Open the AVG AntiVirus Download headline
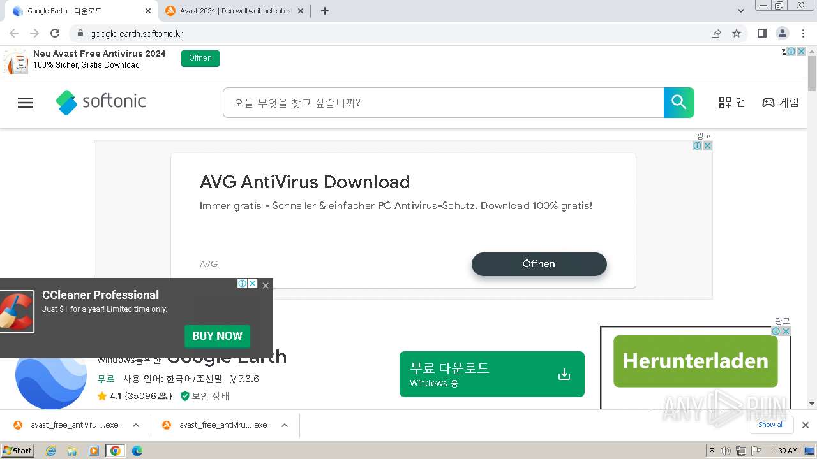The image size is (817, 459). point(304,182)
